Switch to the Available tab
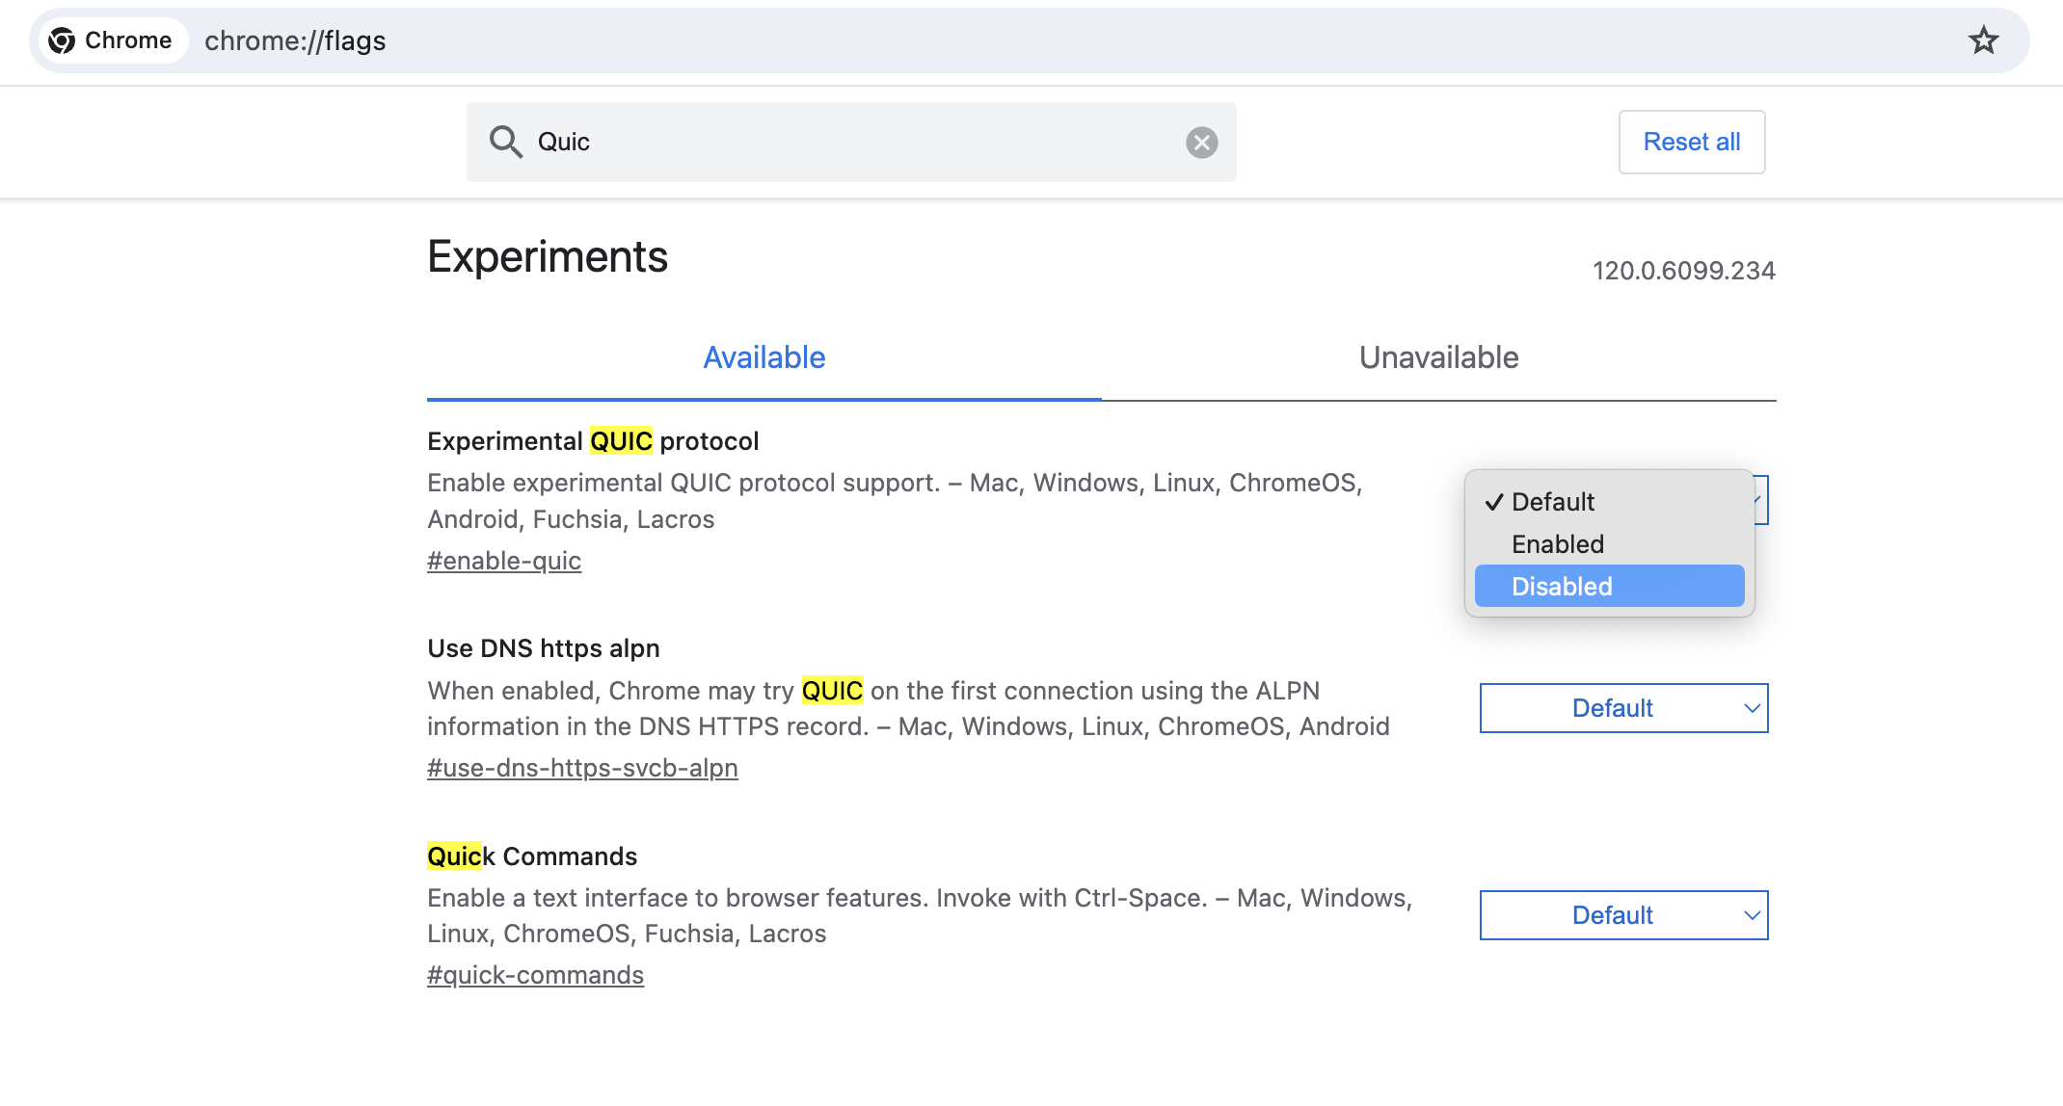This screenshot has height=1106, width=2063. click(x=764, y=357)
